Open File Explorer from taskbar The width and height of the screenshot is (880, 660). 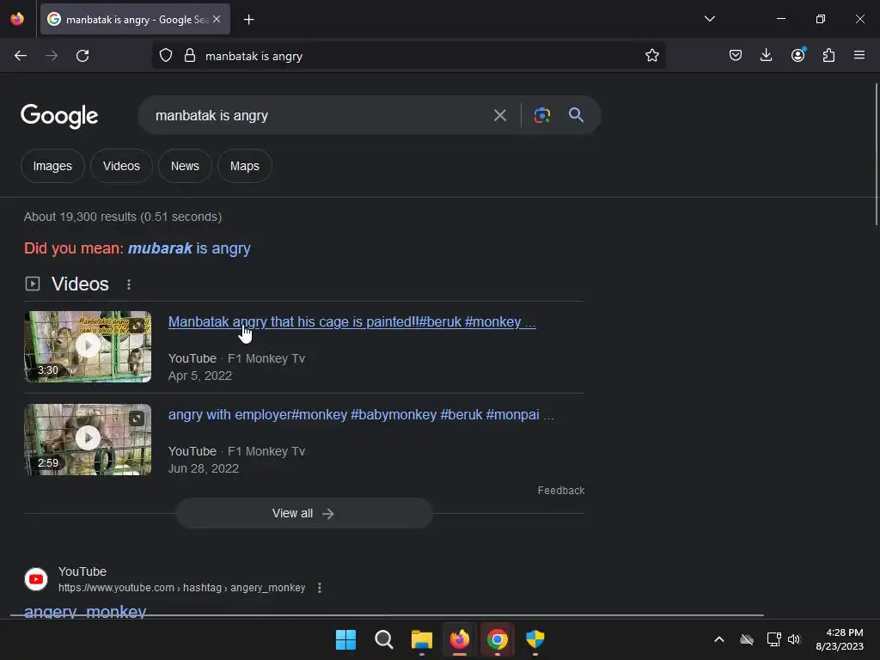(421, 639)
